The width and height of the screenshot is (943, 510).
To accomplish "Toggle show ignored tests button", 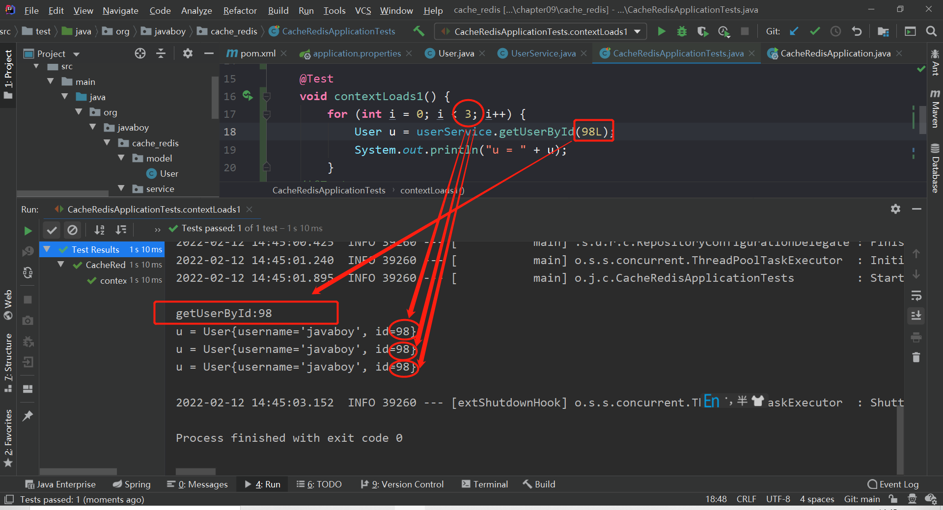I will [x=72, y=229].
